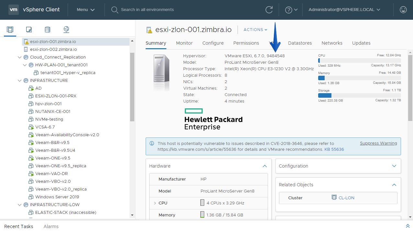Expand the Configuration panel
Screen dimensions: 413x231
pos(394,166)
